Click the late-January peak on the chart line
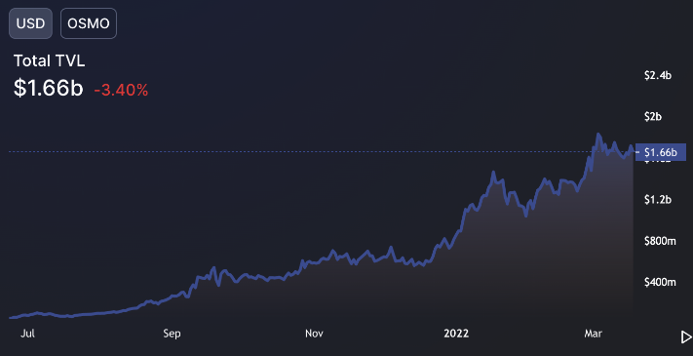 493,173
